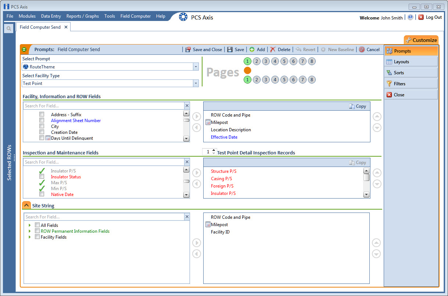Click the Save and Close toolbar icon
Viewport: 448px width, 296px height.
coord(188,50)
